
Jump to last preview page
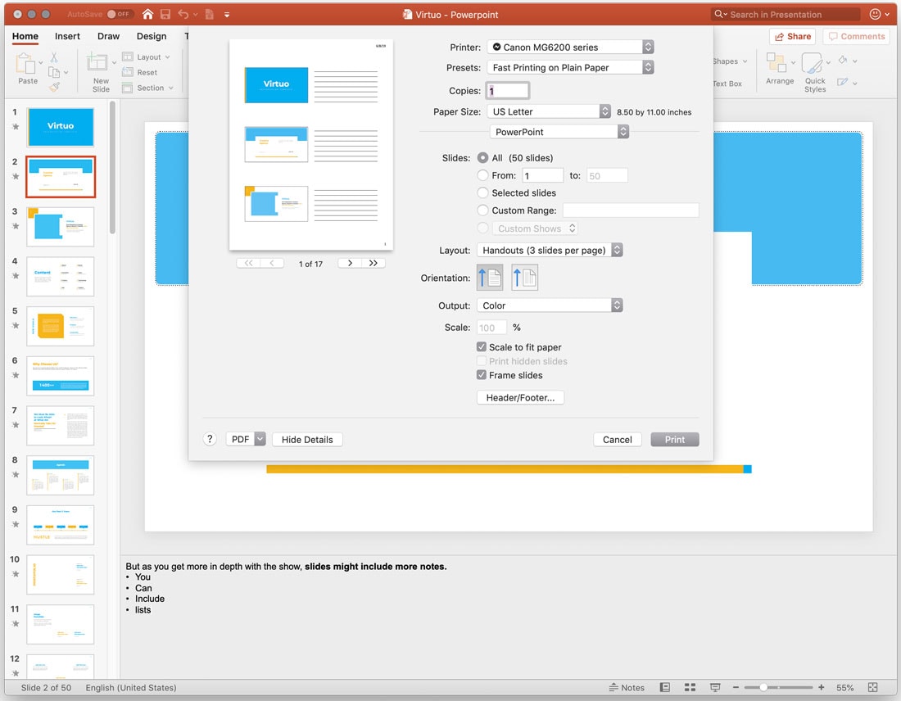point(374,263)
